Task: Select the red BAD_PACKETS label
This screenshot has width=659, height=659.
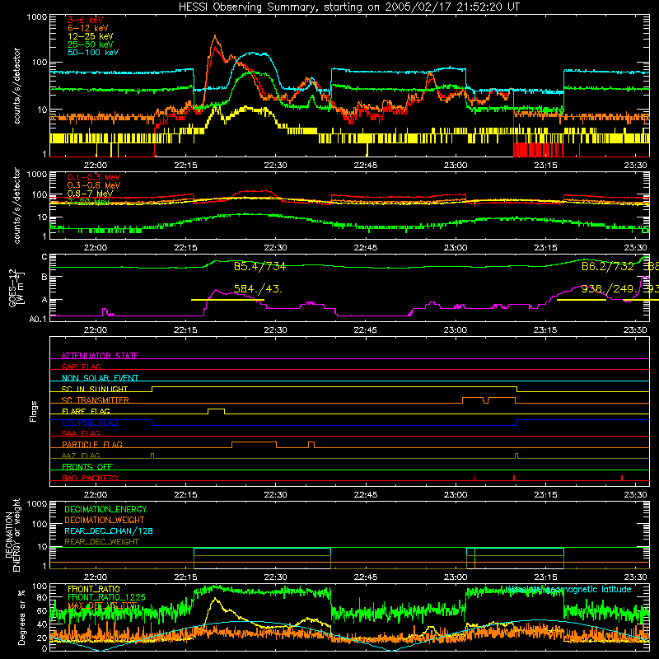Action: click(x=90, y=478)
